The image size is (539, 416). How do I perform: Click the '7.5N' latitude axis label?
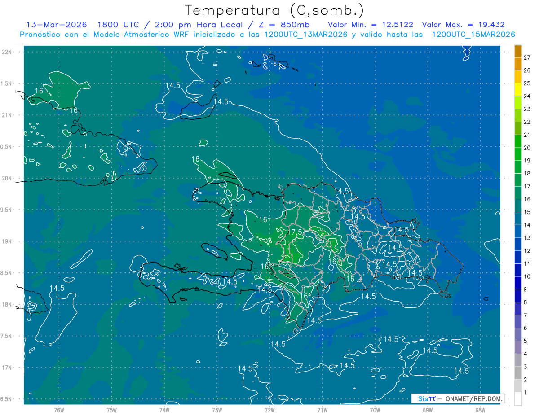6,336
